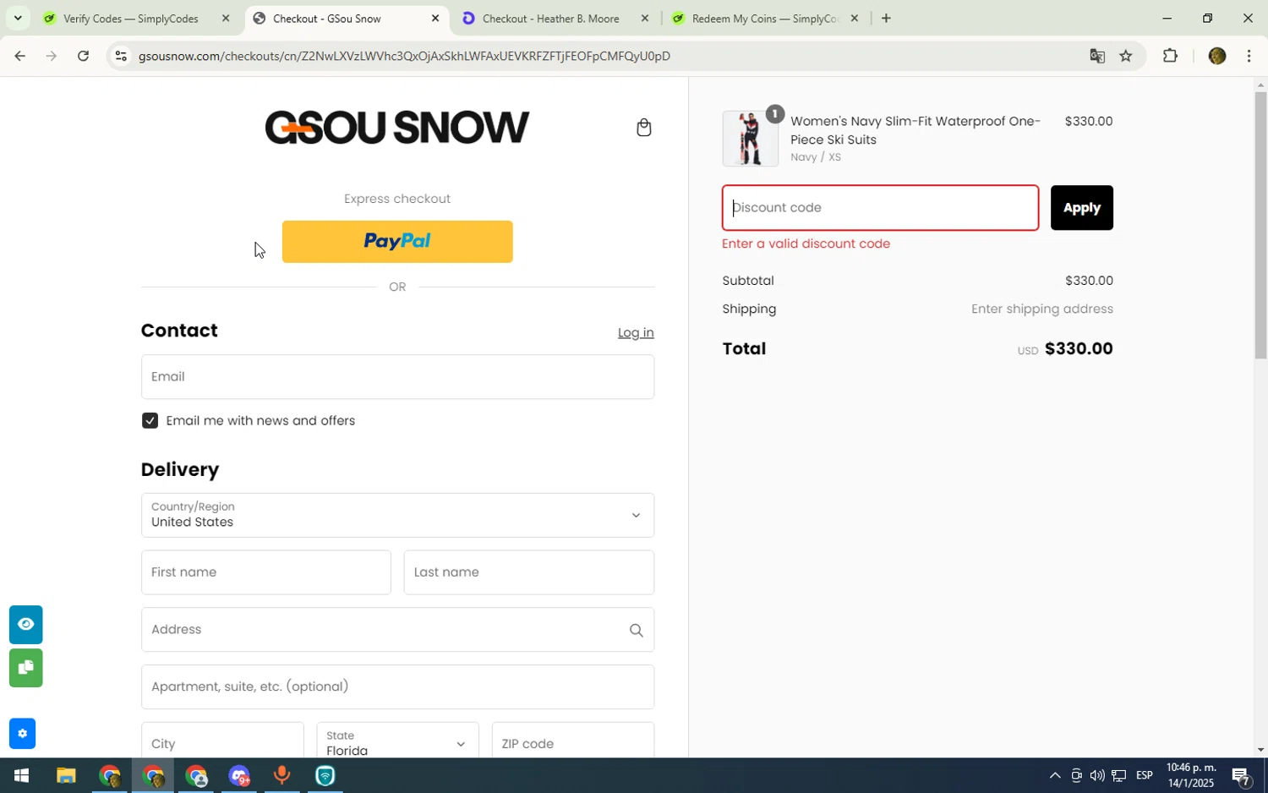Open the tab search dropdown arrow

coord(18,18)
